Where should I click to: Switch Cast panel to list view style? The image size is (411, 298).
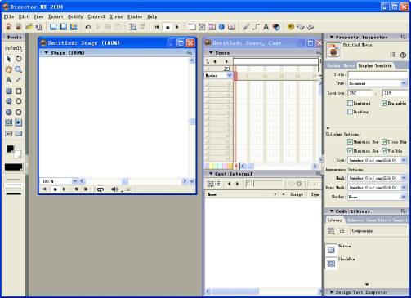pyautogui.click(x=217, y=184)
